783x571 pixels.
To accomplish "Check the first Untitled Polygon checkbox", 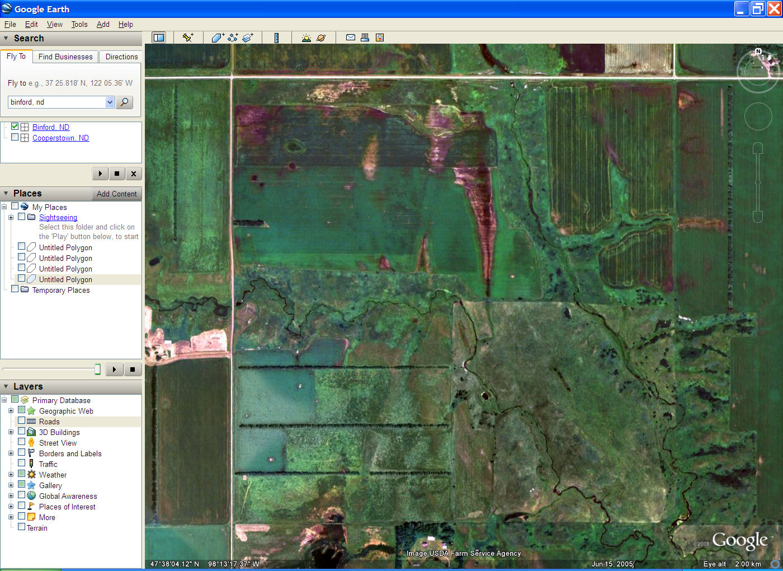I will click(22, 247).
